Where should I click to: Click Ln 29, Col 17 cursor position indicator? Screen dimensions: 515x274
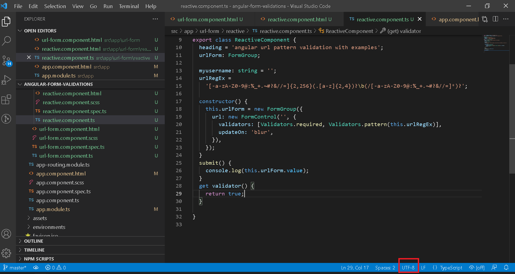(355, 268)
